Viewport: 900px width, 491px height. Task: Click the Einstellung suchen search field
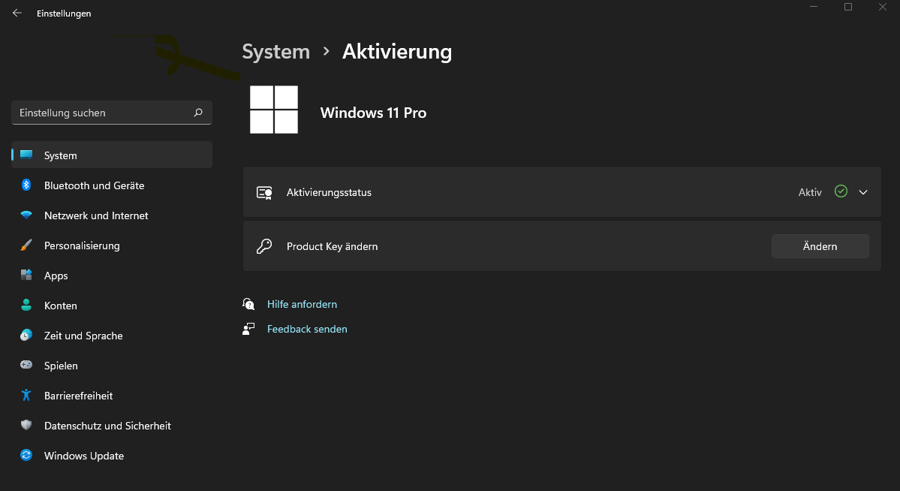pos(112,113)
